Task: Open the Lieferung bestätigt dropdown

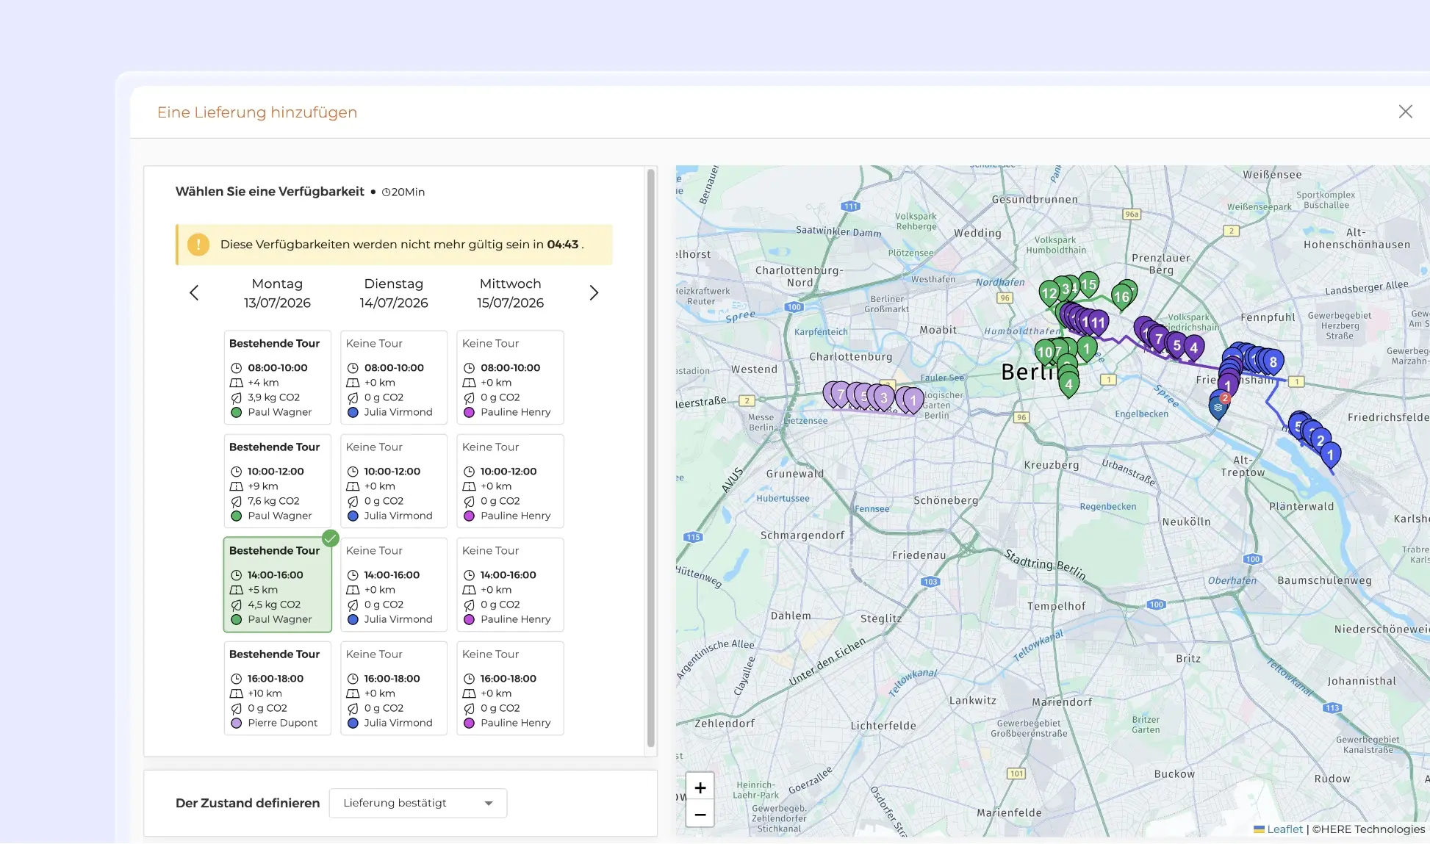Action: 418,803
